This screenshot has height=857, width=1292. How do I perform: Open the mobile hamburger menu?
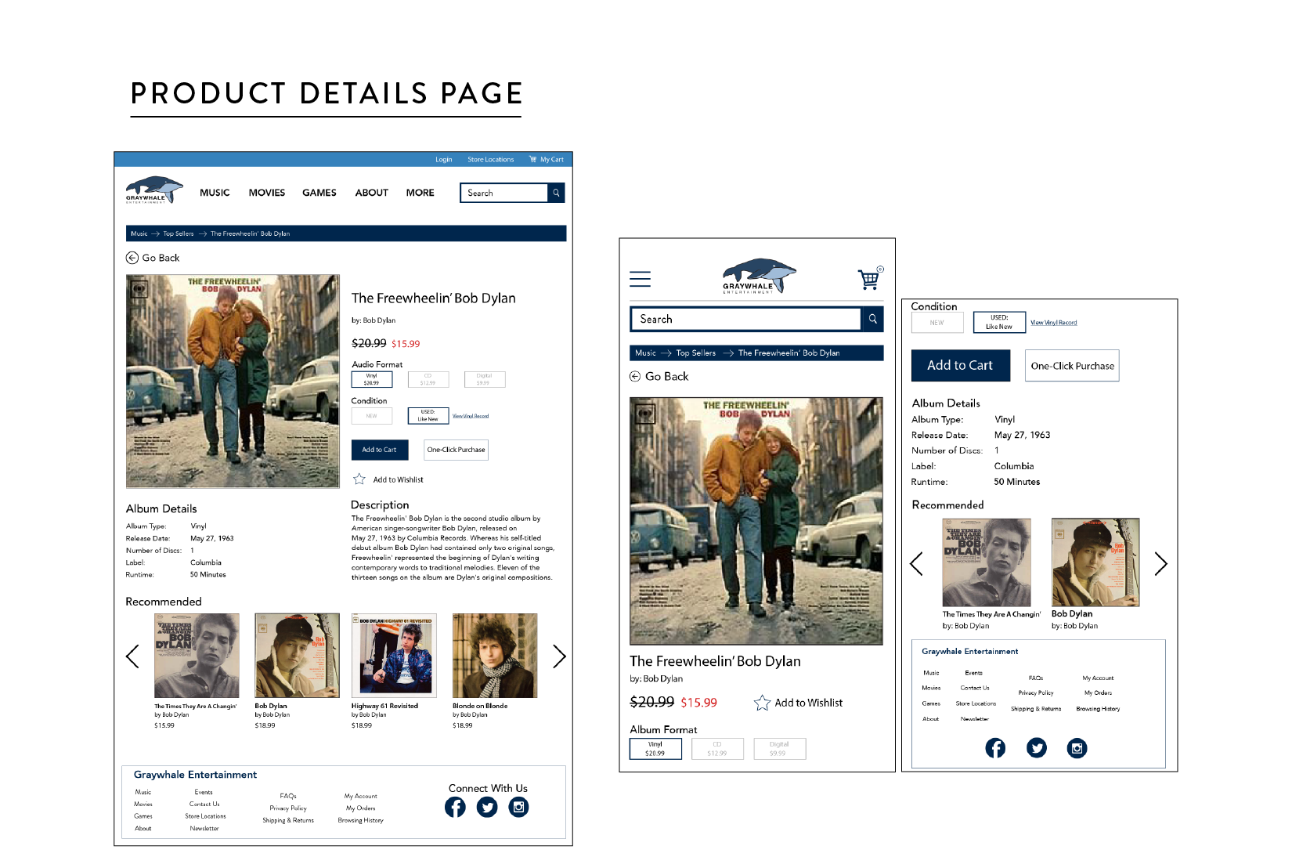tap(640, 279)
